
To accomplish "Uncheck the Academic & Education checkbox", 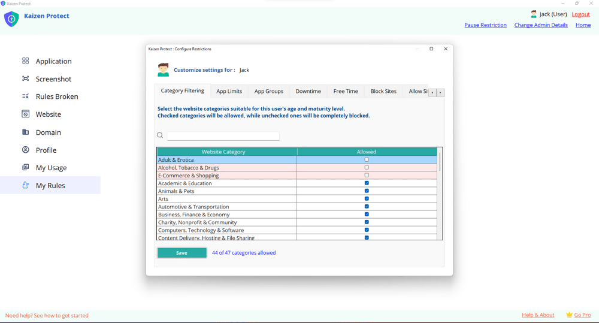I will (x=367, y=183).
